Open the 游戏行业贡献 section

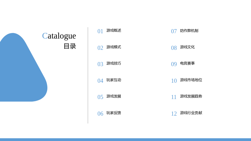(x=191, y=113)
